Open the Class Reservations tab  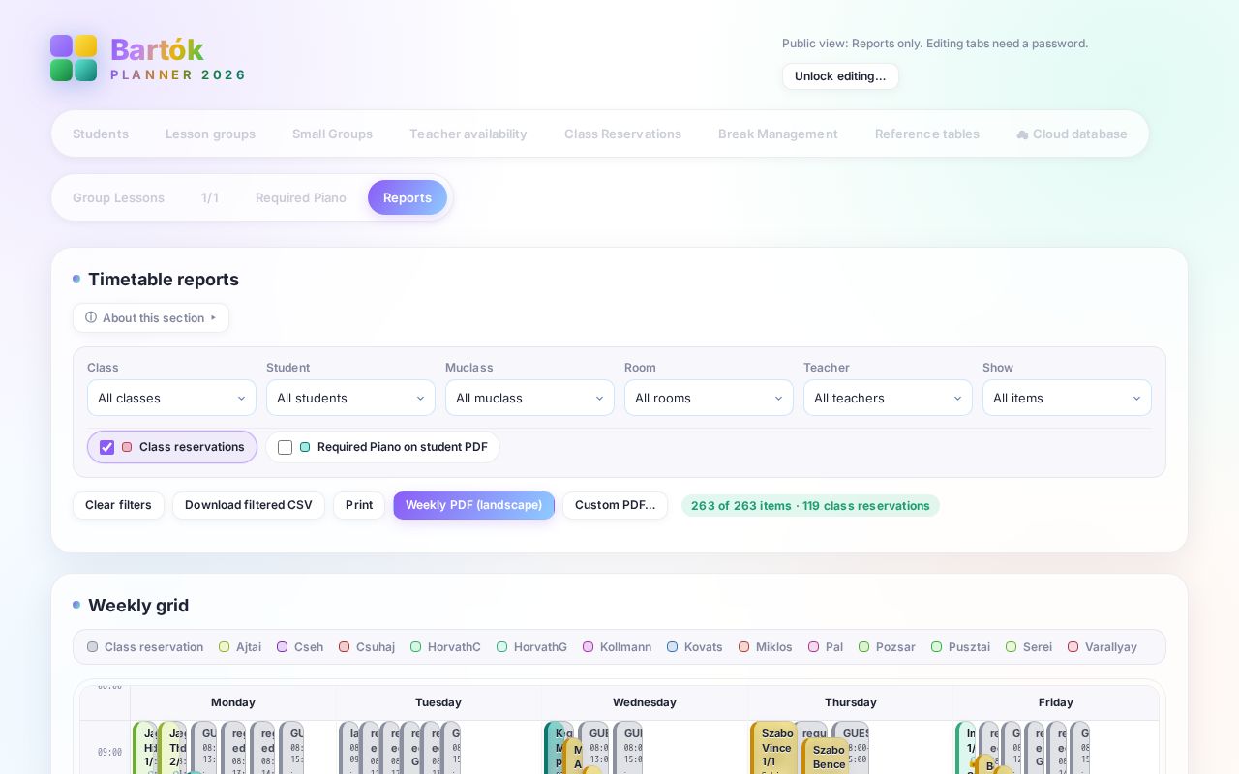[622, 134]
